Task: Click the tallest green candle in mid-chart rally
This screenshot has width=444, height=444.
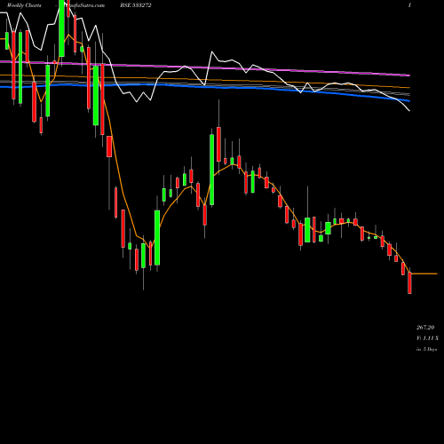Action: (212, 170)
